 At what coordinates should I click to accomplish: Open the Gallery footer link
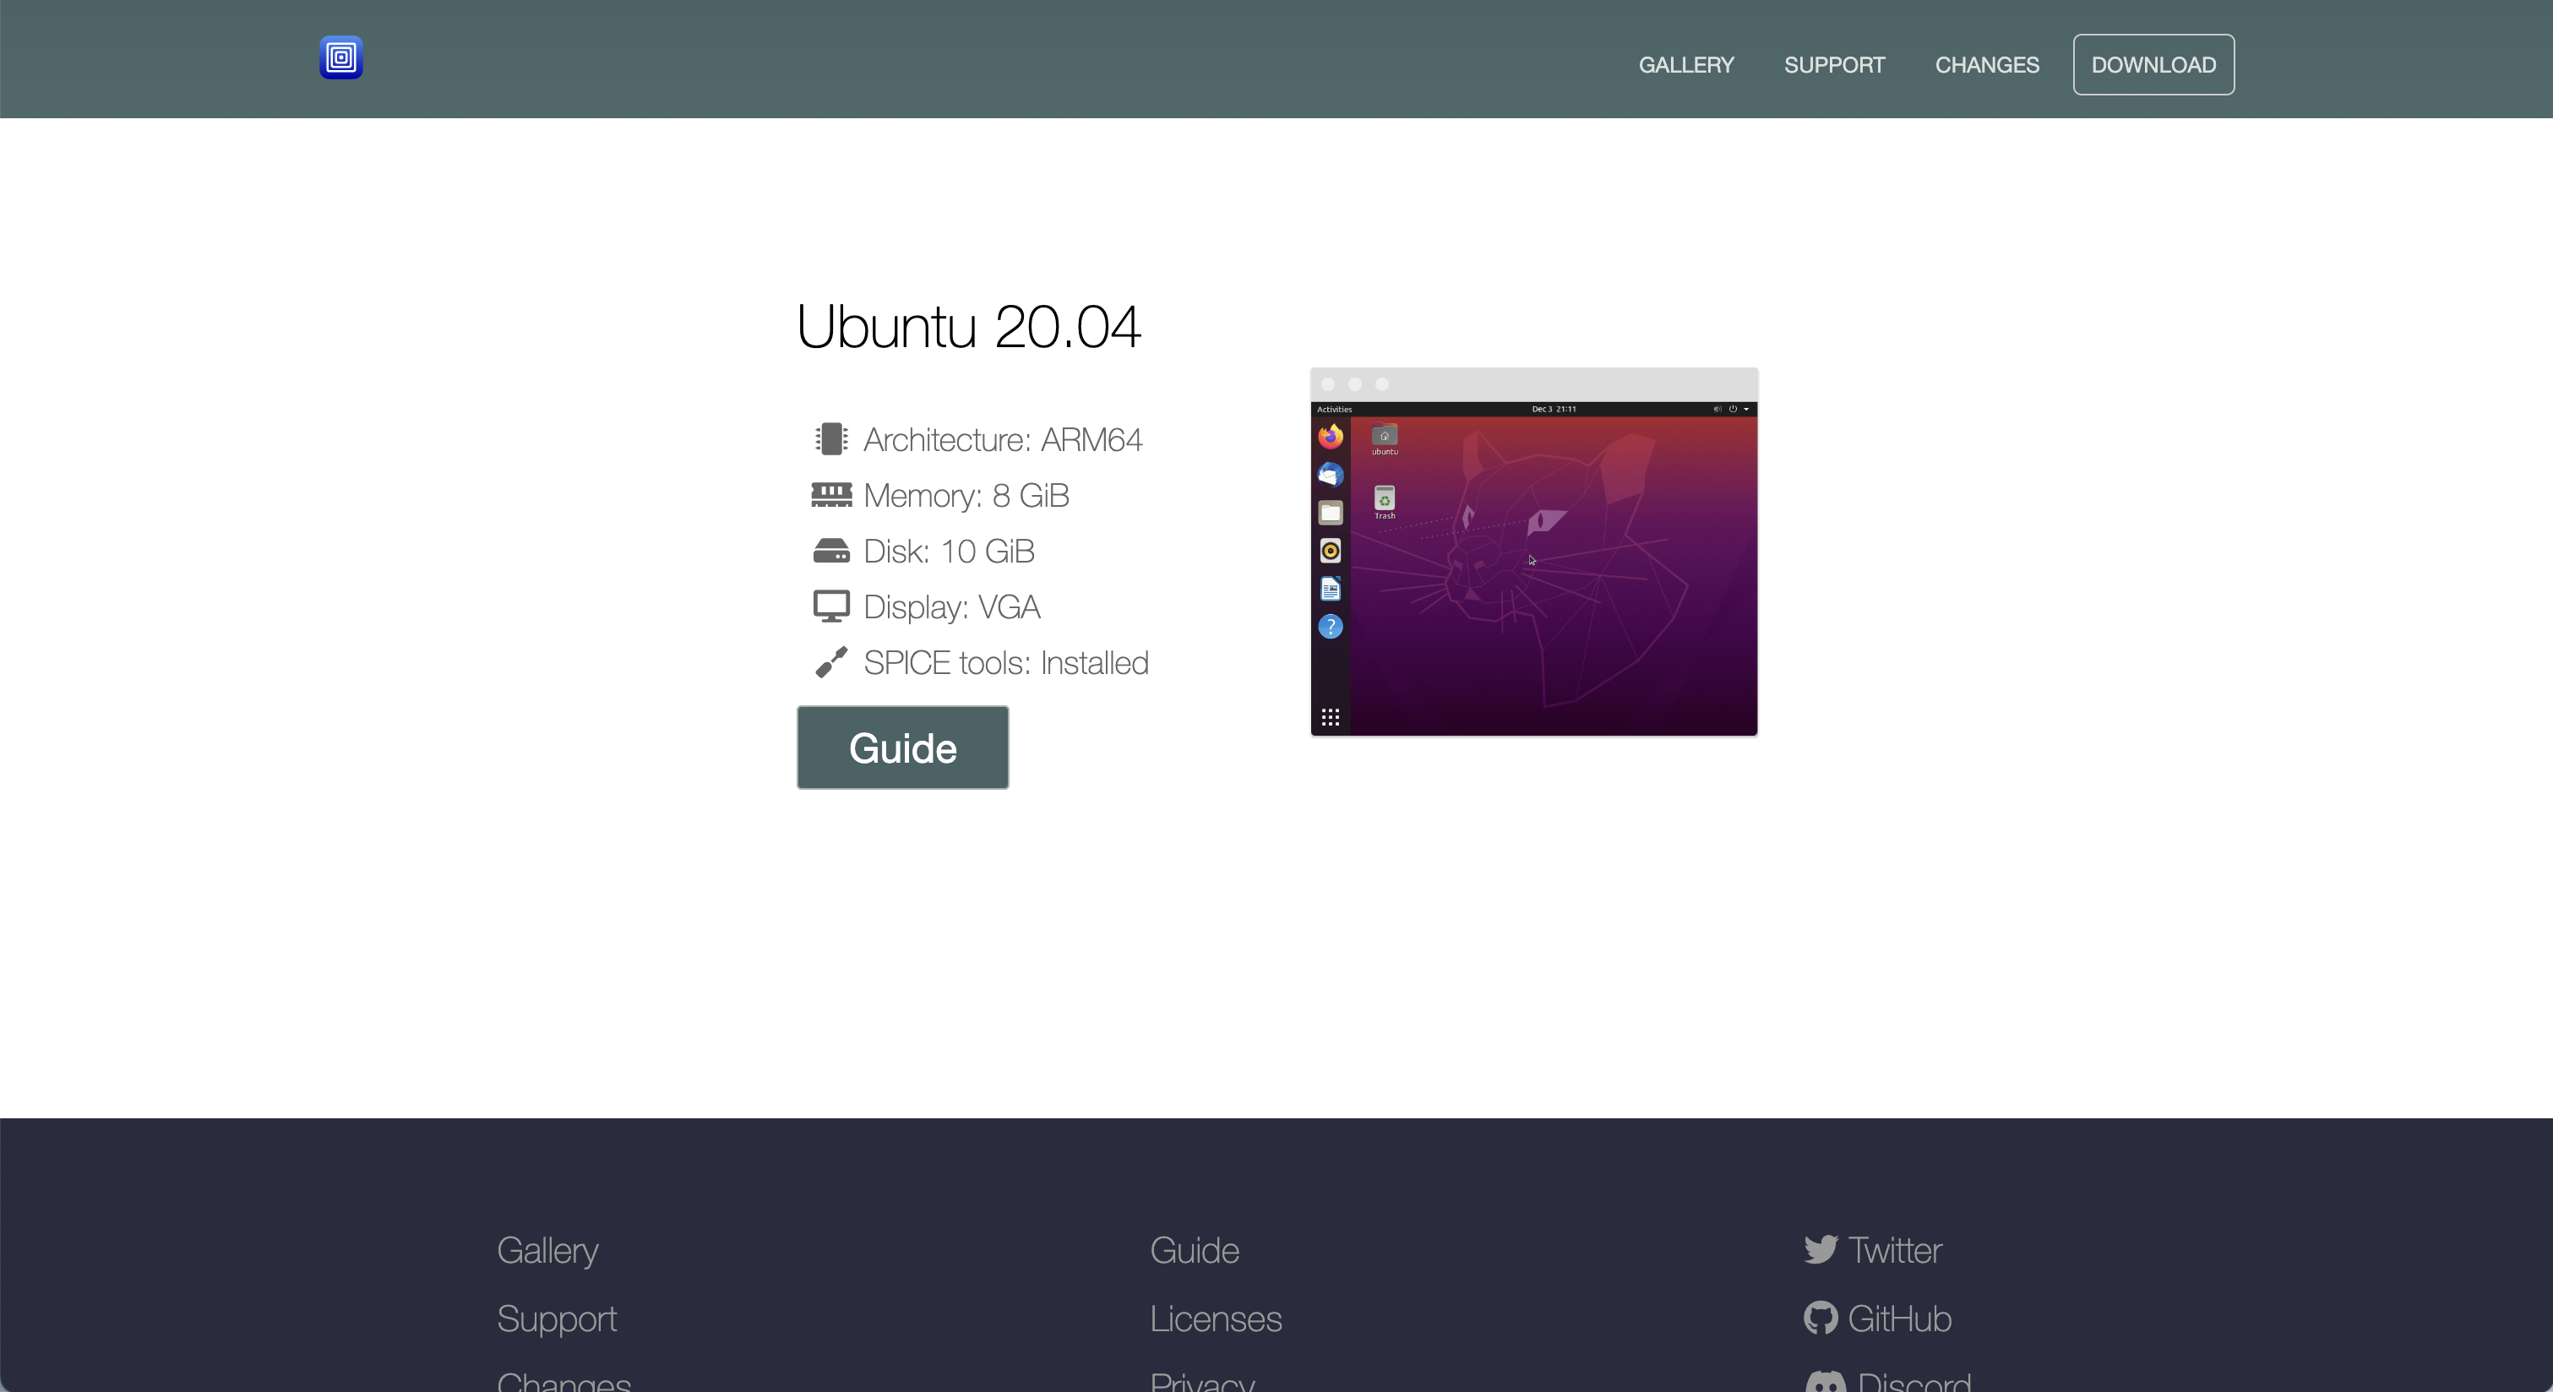point(547,1250)
